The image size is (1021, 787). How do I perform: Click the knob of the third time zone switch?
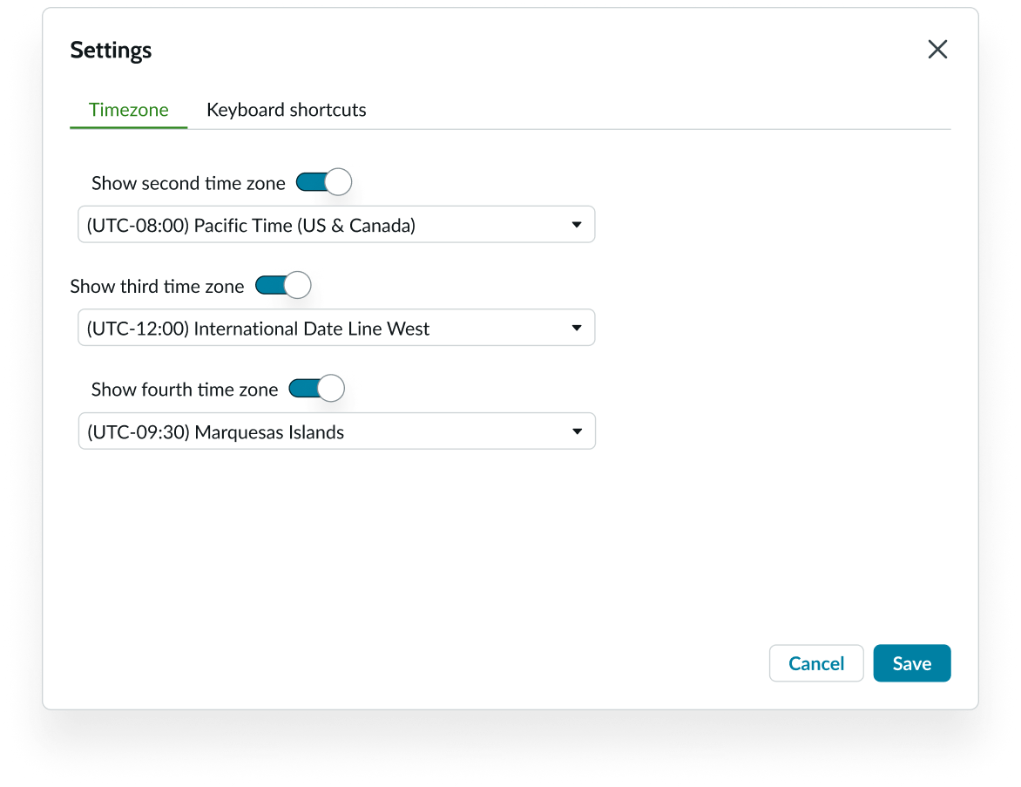tap(297, 284)
